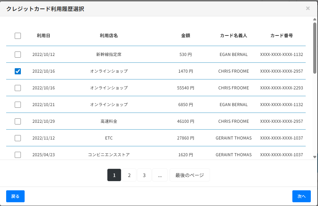Enable the ETC transaction checkbox
Screen dimensions: 318x206
pos(17,138)
